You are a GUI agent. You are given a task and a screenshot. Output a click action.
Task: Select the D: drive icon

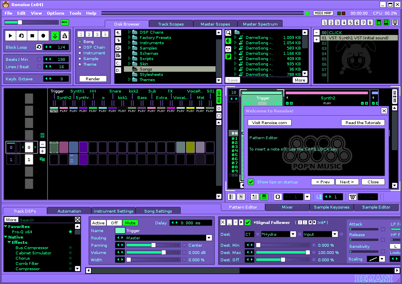click(x=118, y=71)
